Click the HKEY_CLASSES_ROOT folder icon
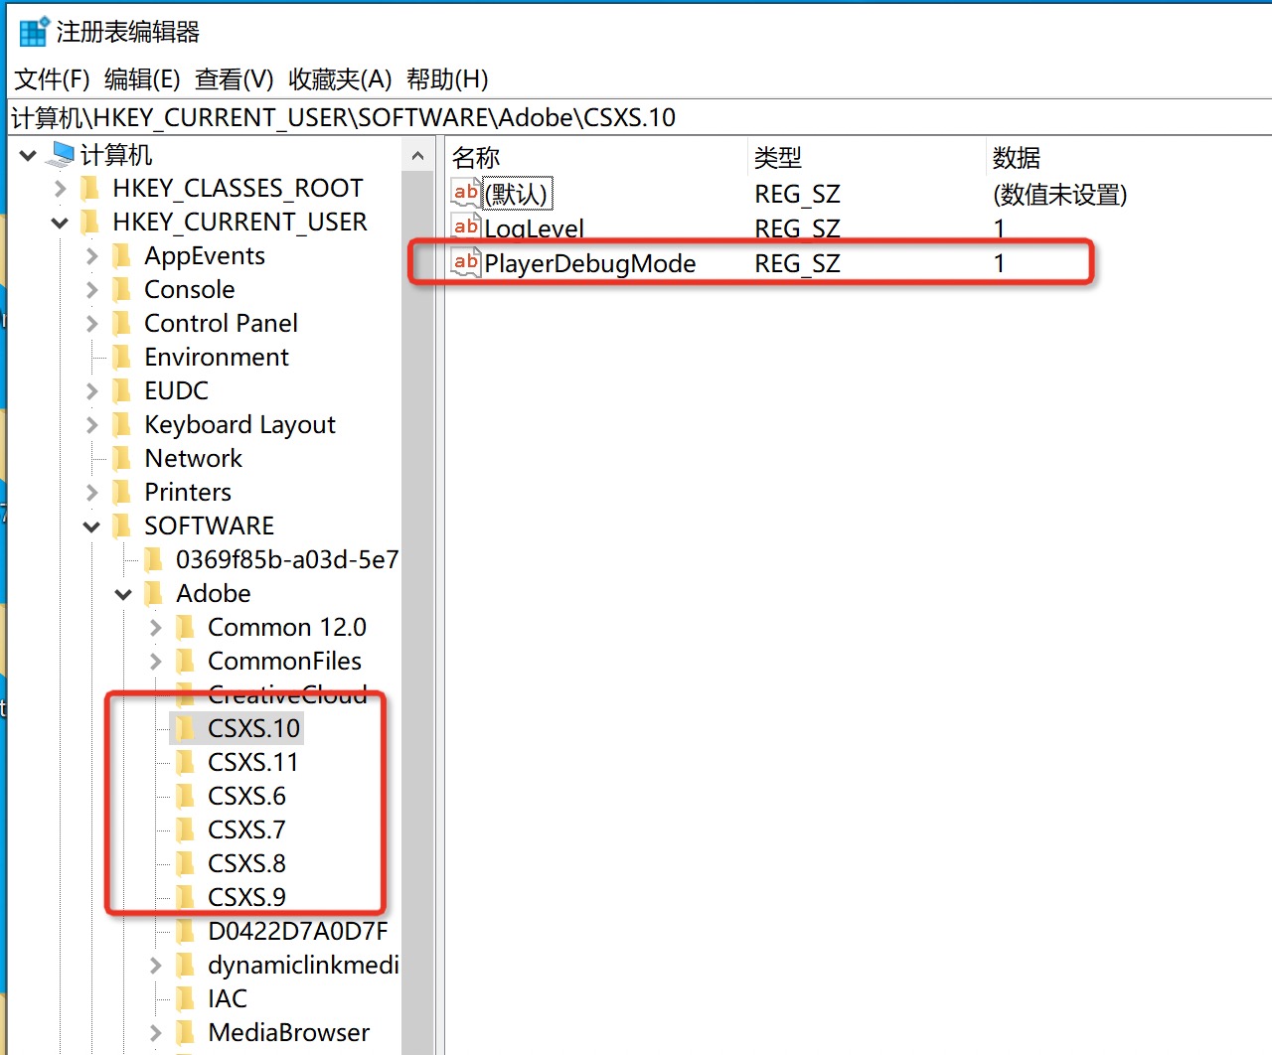Screen dimensions: 1272x1055 tap(90, 189)
